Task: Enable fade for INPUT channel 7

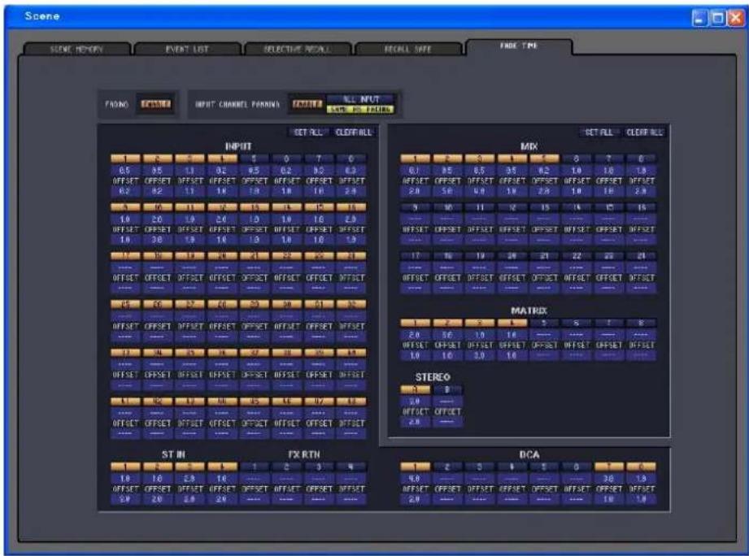Action: (319, 159)
